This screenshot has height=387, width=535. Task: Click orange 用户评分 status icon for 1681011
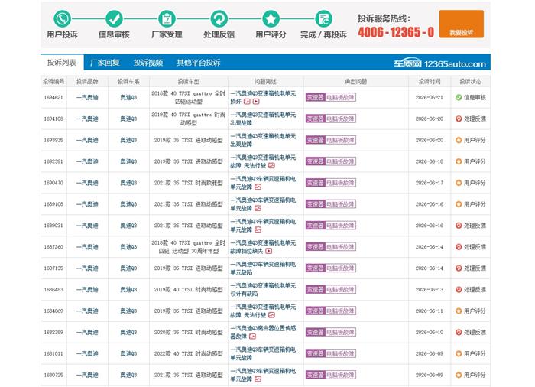(x=459, y=353)
